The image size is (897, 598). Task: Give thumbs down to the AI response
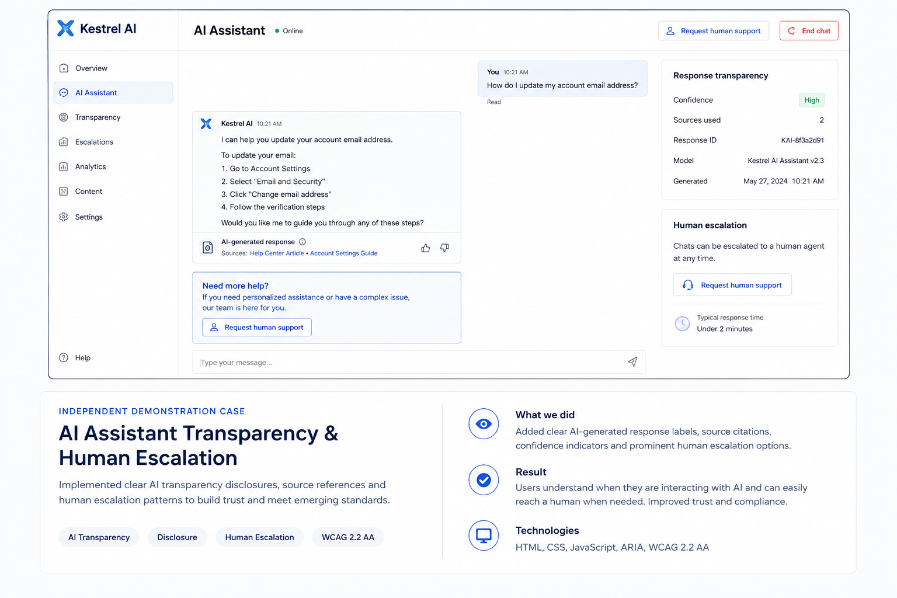445,248
